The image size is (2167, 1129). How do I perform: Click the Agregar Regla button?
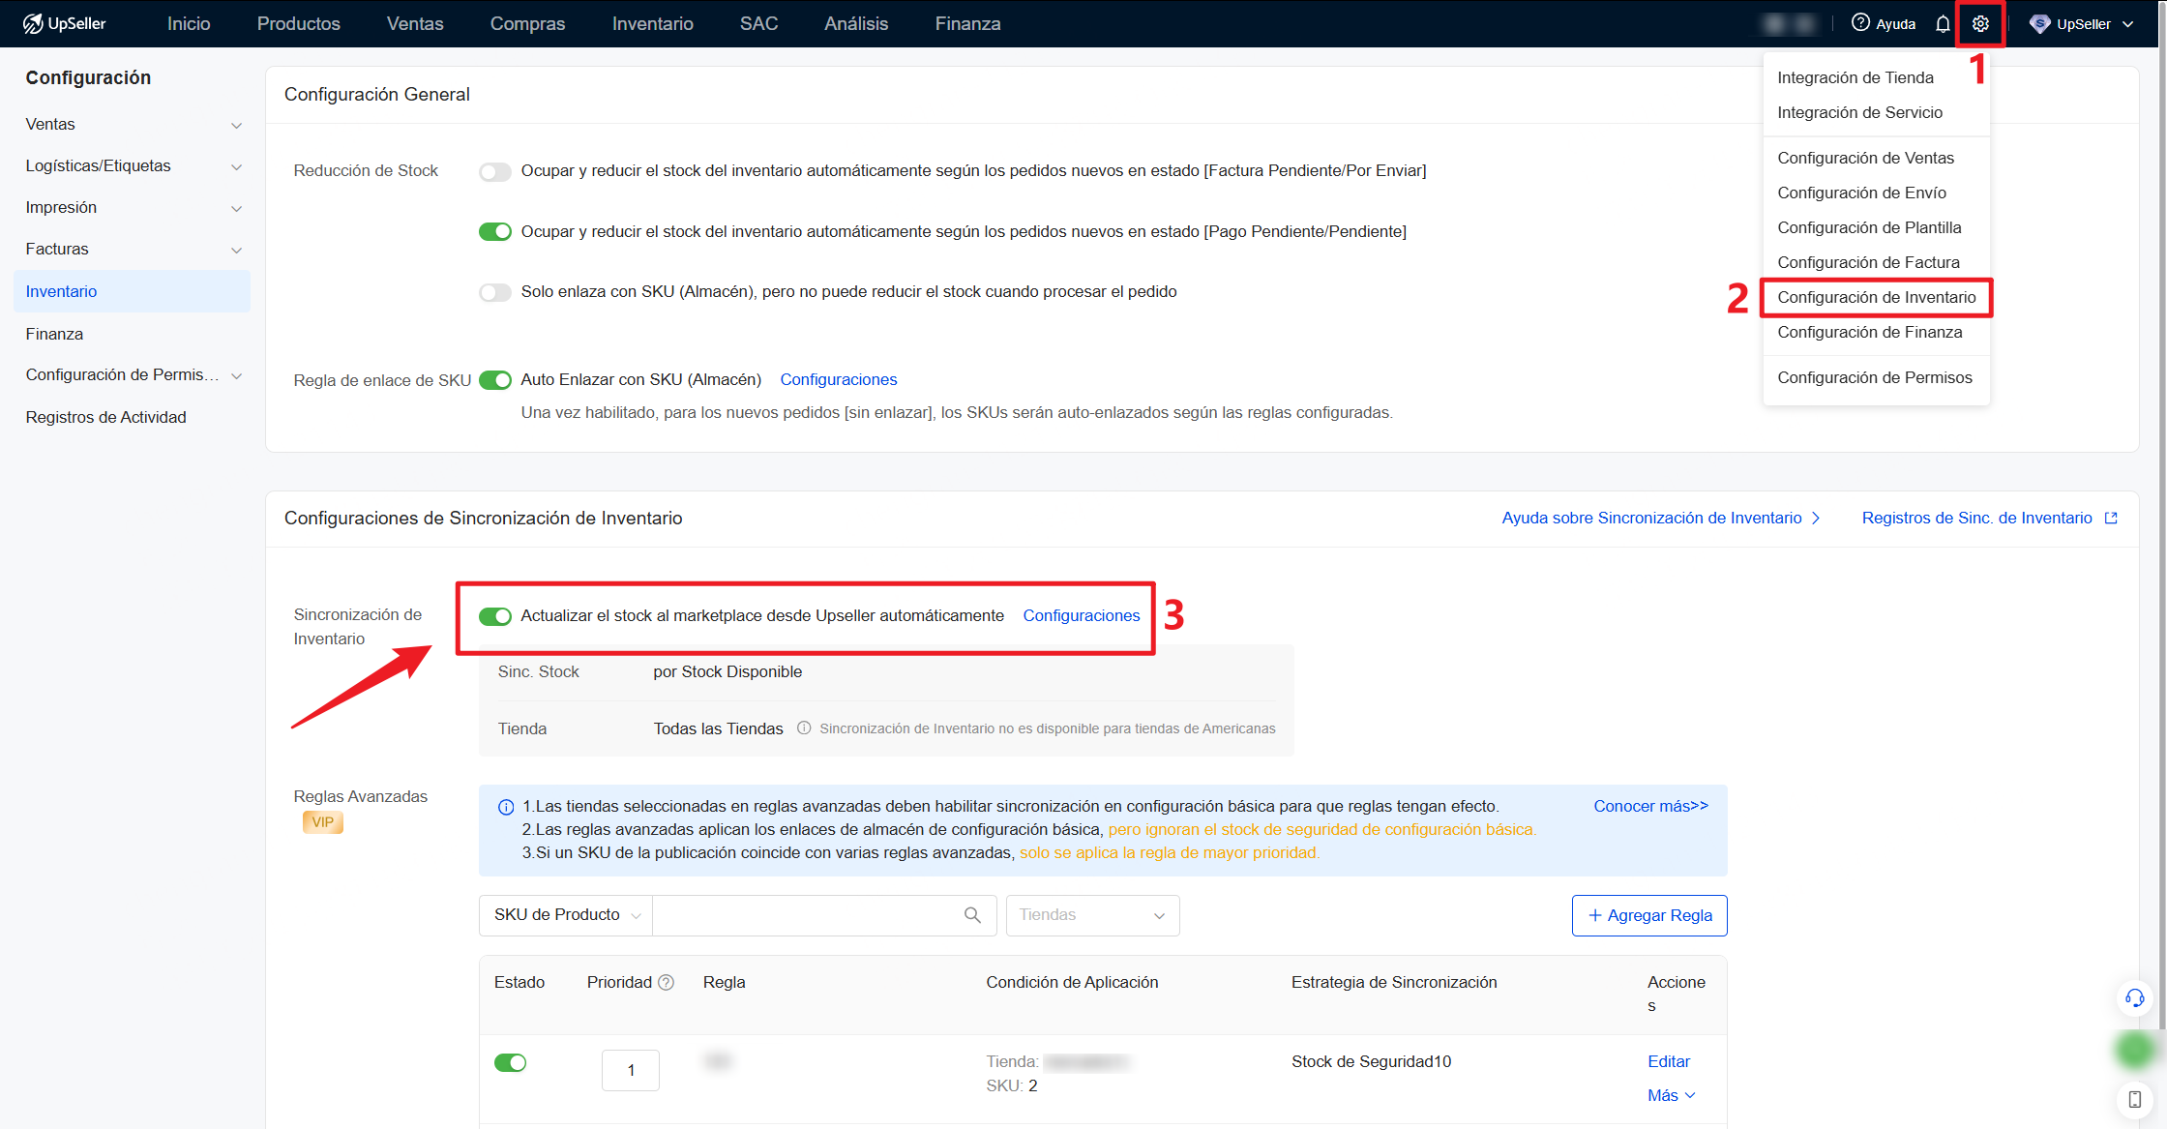(x=1648, y=914)
